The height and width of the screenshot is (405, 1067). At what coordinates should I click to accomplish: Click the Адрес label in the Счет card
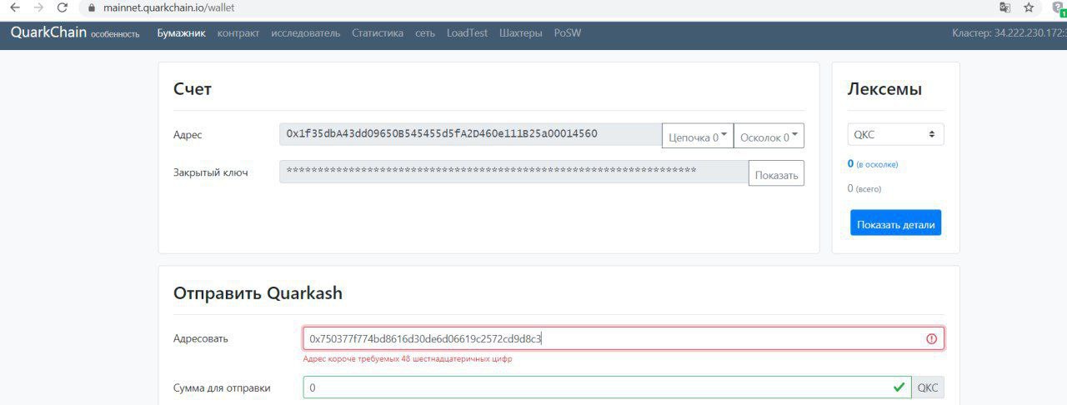coord(188,134)
